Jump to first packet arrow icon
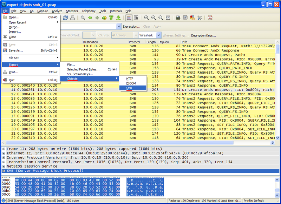The image size is (281, 204). [x=111, y=18]
